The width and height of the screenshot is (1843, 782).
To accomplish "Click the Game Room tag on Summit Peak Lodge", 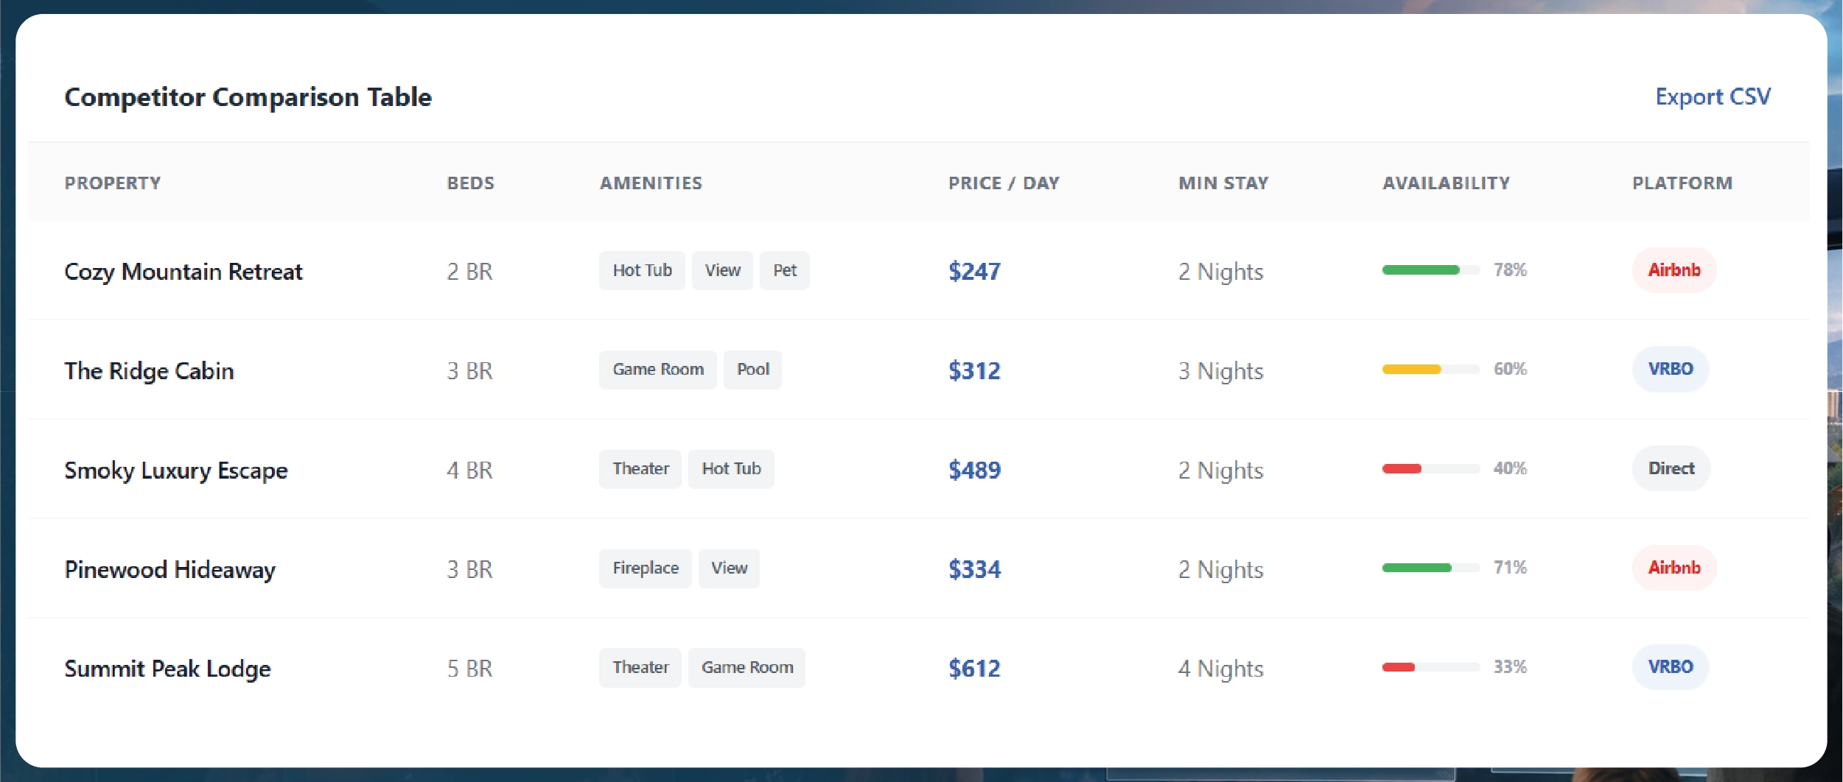I will point(746,668).
